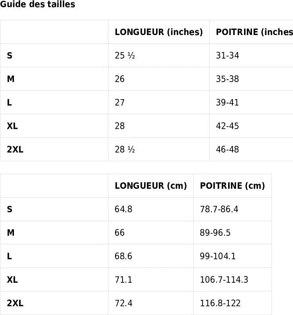Click the L label in inches table
The height and width of the screenshot is (315, 293).
[9, 102]
